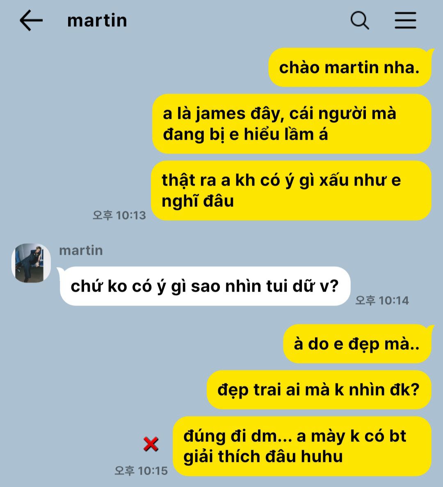Select the 'a là james đây' message bubble
The image size is (443, 487).
point(292,124)
